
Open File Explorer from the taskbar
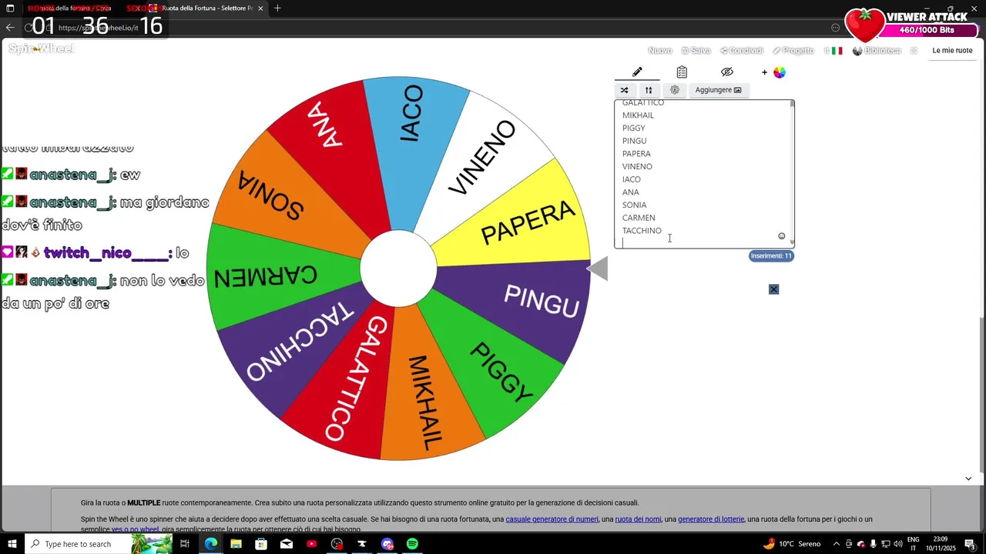pos(236,544)
